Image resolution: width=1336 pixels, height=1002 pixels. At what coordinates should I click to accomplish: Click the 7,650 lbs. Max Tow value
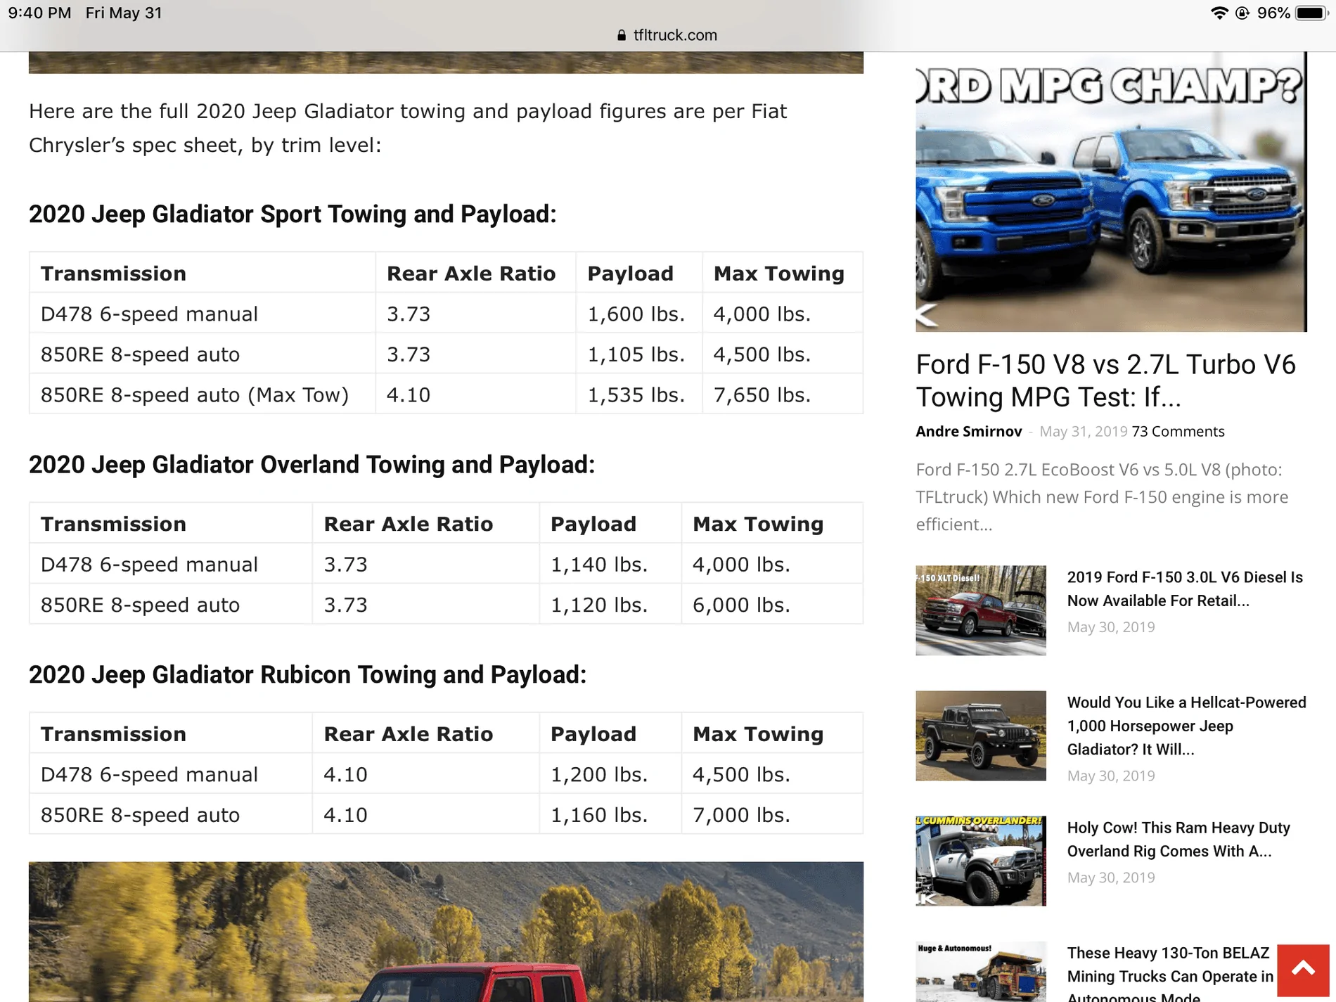(x=762, y=395)
